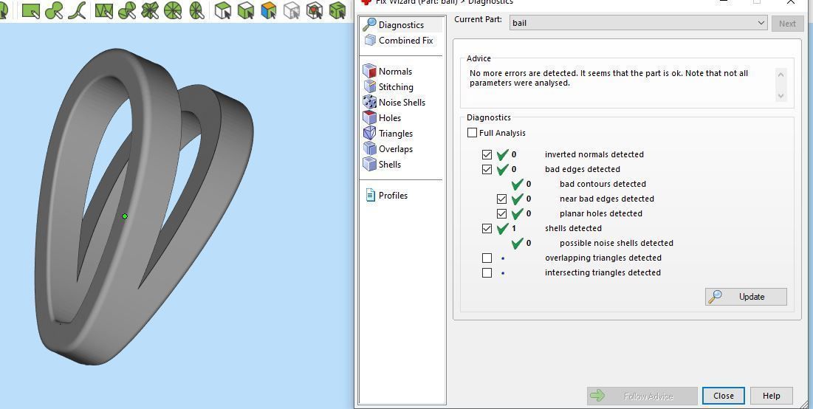Click the Help button
The image size is (813, 409).
pyautogui.click(x=771, y=396)
